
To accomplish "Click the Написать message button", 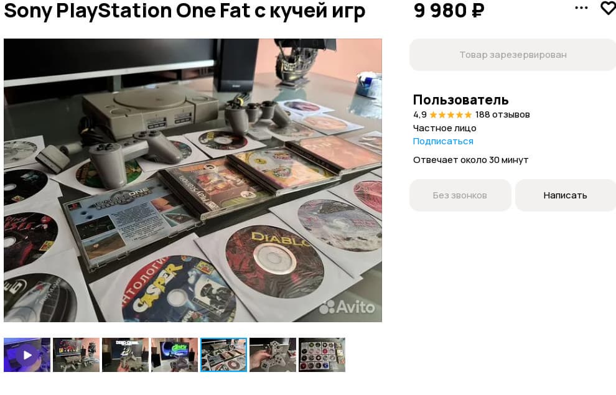I will click(565, 195).
